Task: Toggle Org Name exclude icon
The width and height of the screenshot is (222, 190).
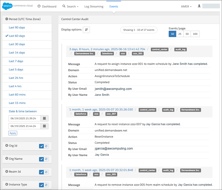Action: (x=46, y=159)
